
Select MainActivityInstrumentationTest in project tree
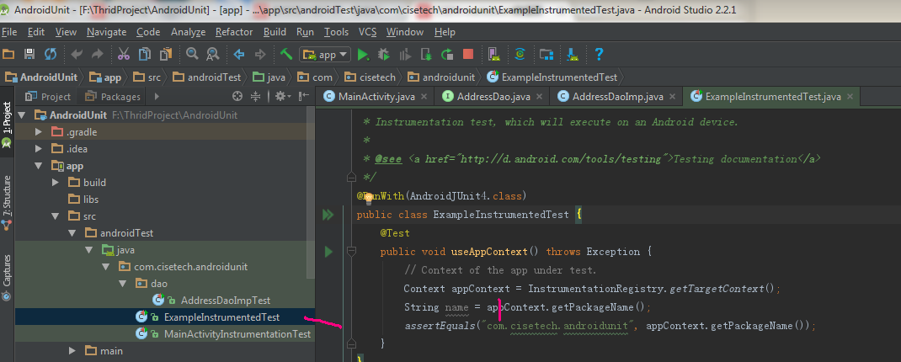pos(237,334)
